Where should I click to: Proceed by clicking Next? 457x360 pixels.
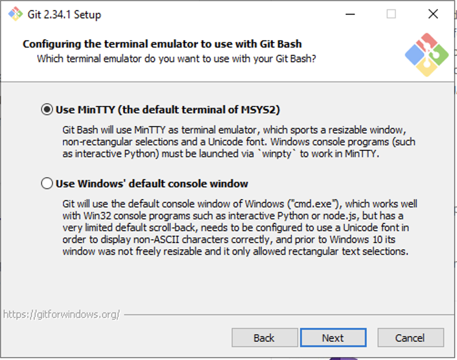tap(333, 338)
